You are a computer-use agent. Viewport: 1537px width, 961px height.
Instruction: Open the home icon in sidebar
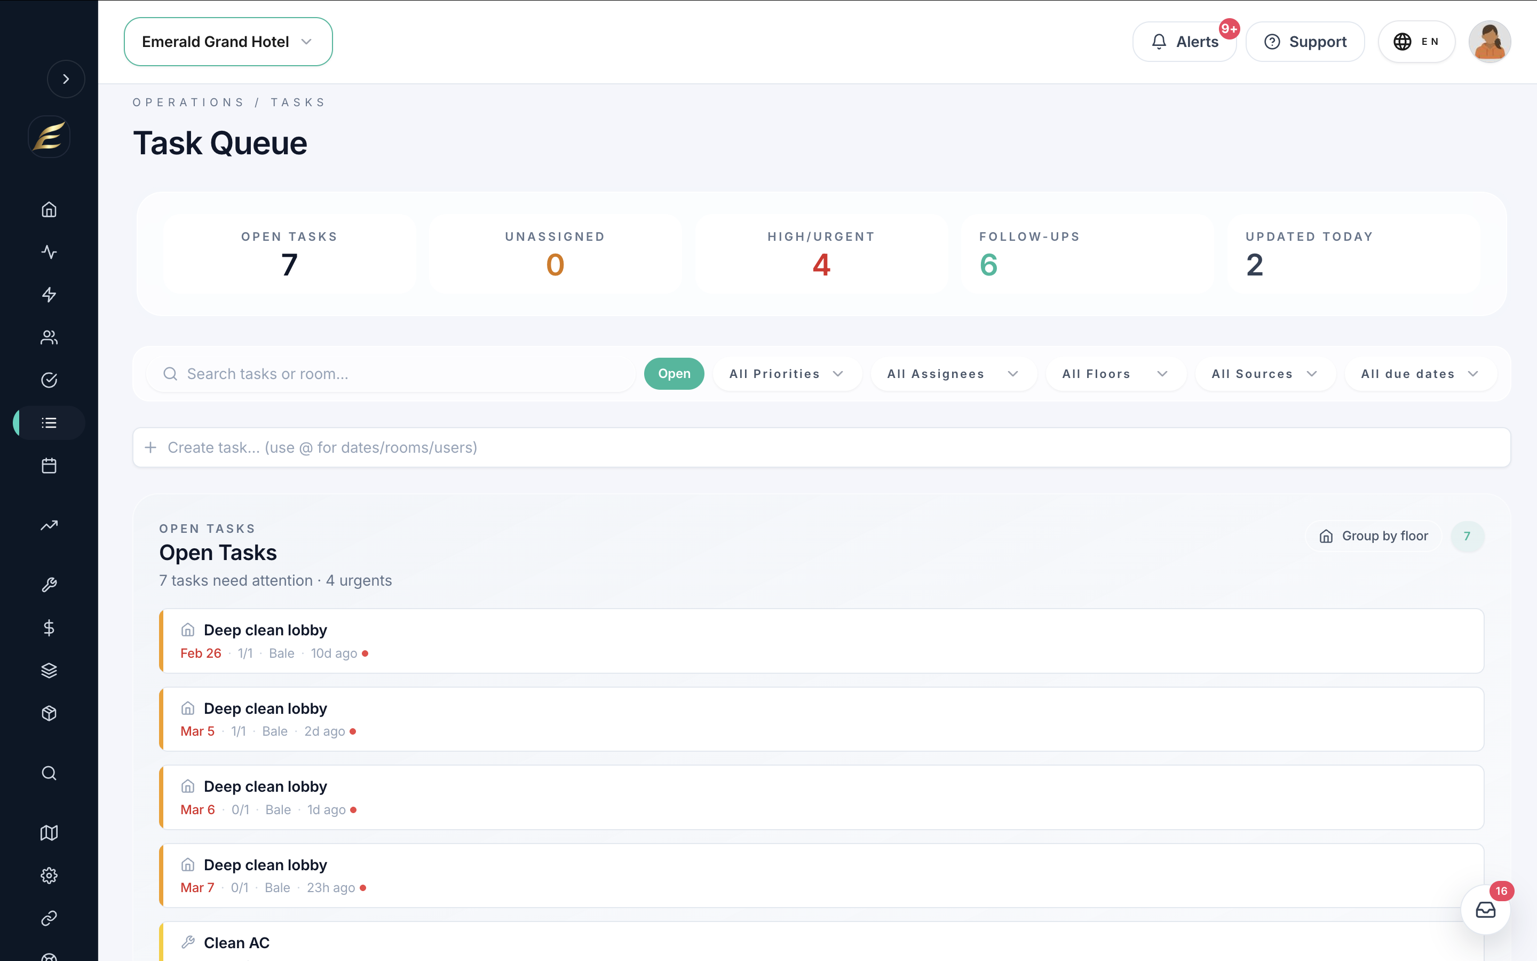49,210
